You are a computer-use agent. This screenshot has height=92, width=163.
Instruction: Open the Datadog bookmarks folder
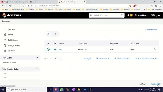(104, 9)
